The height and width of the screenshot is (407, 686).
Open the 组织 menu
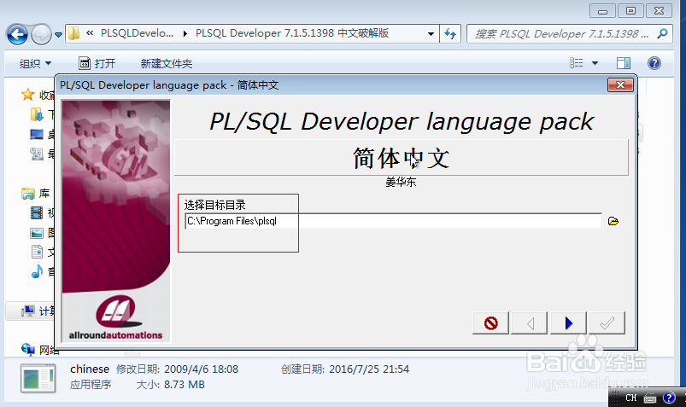point(35,63)
